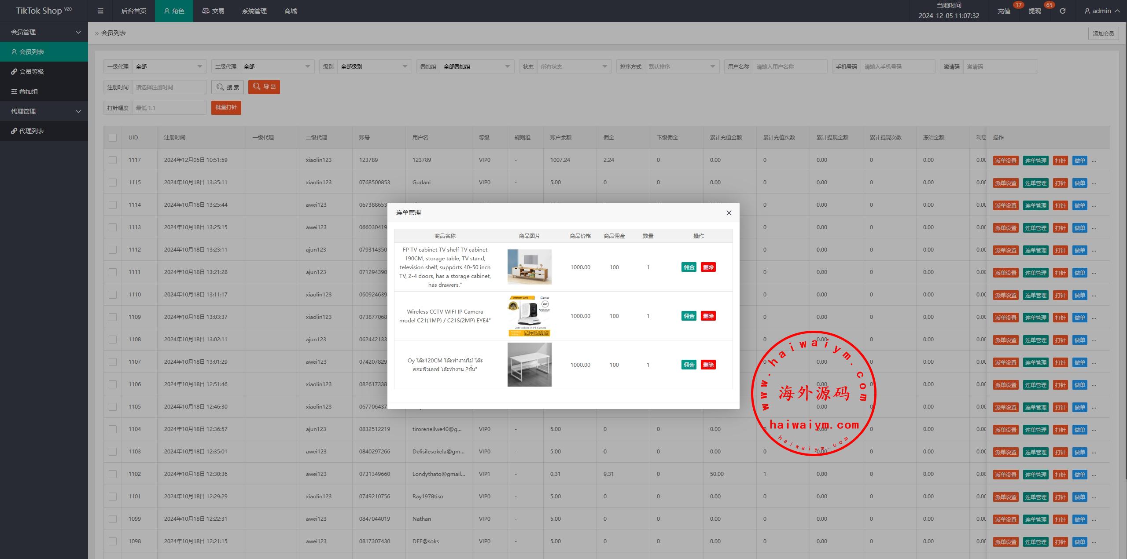Click 删除 for the TV cabinet product
This screenshot has height=559, width=1127.
coord(708,267)
